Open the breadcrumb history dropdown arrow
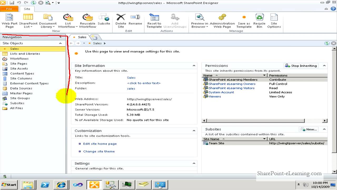Image resolution: width=337 pixels, height=190 pixels. coord(84,43)
